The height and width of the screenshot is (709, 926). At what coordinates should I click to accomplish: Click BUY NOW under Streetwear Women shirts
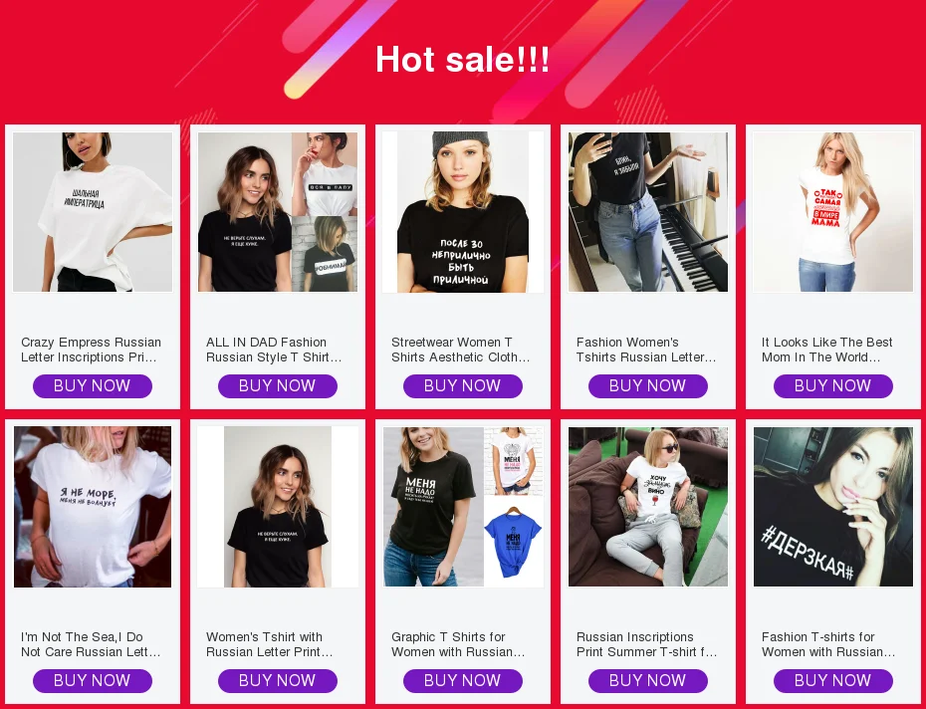[463, 385]
